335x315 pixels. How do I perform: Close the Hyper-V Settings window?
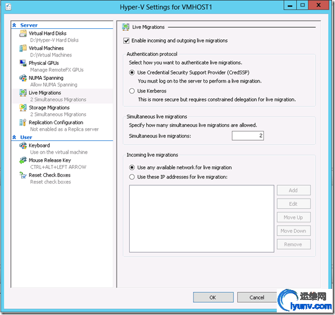tap(318, 6)
